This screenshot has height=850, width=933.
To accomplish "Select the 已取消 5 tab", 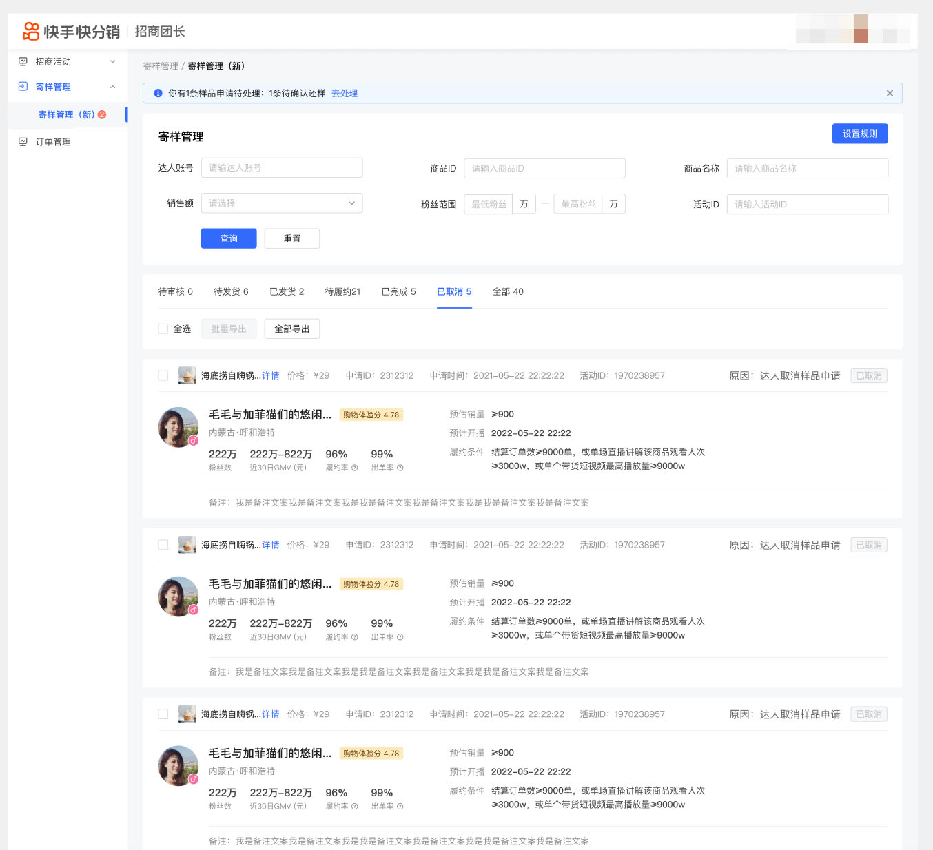I will 454,291.
